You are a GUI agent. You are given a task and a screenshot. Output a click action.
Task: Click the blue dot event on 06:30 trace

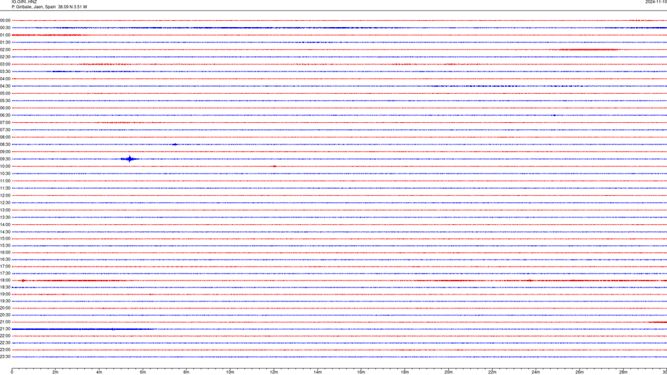point(554,115)
